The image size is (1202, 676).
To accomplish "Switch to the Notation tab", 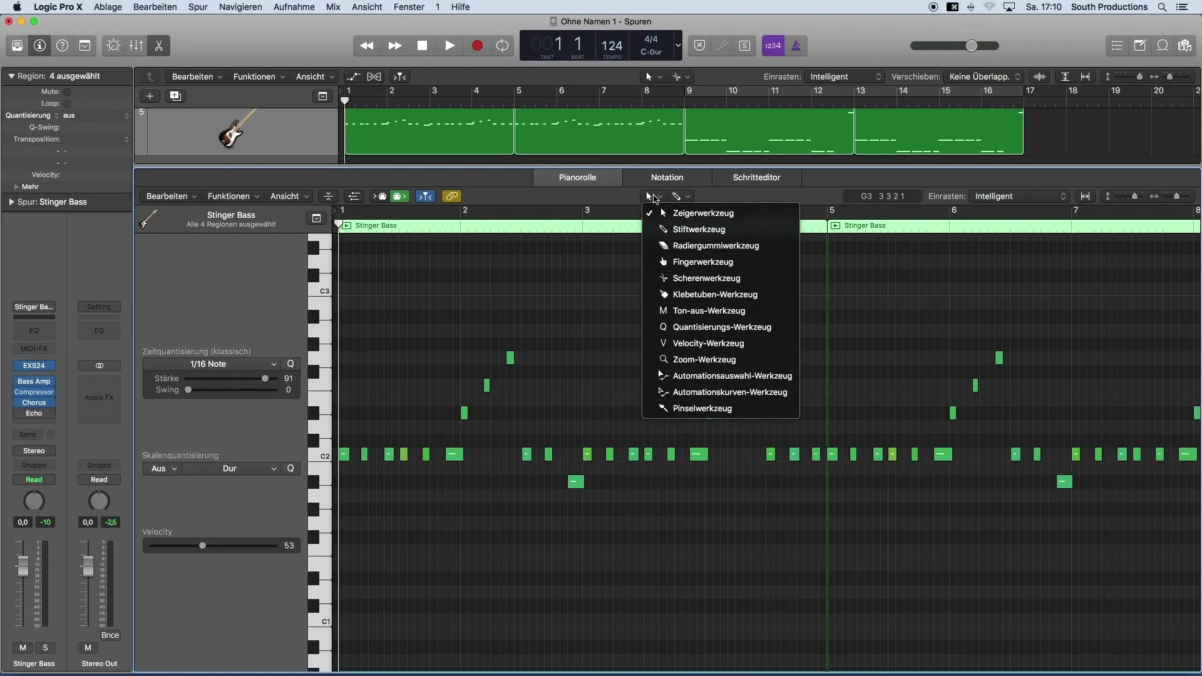I will click(667, 178).
